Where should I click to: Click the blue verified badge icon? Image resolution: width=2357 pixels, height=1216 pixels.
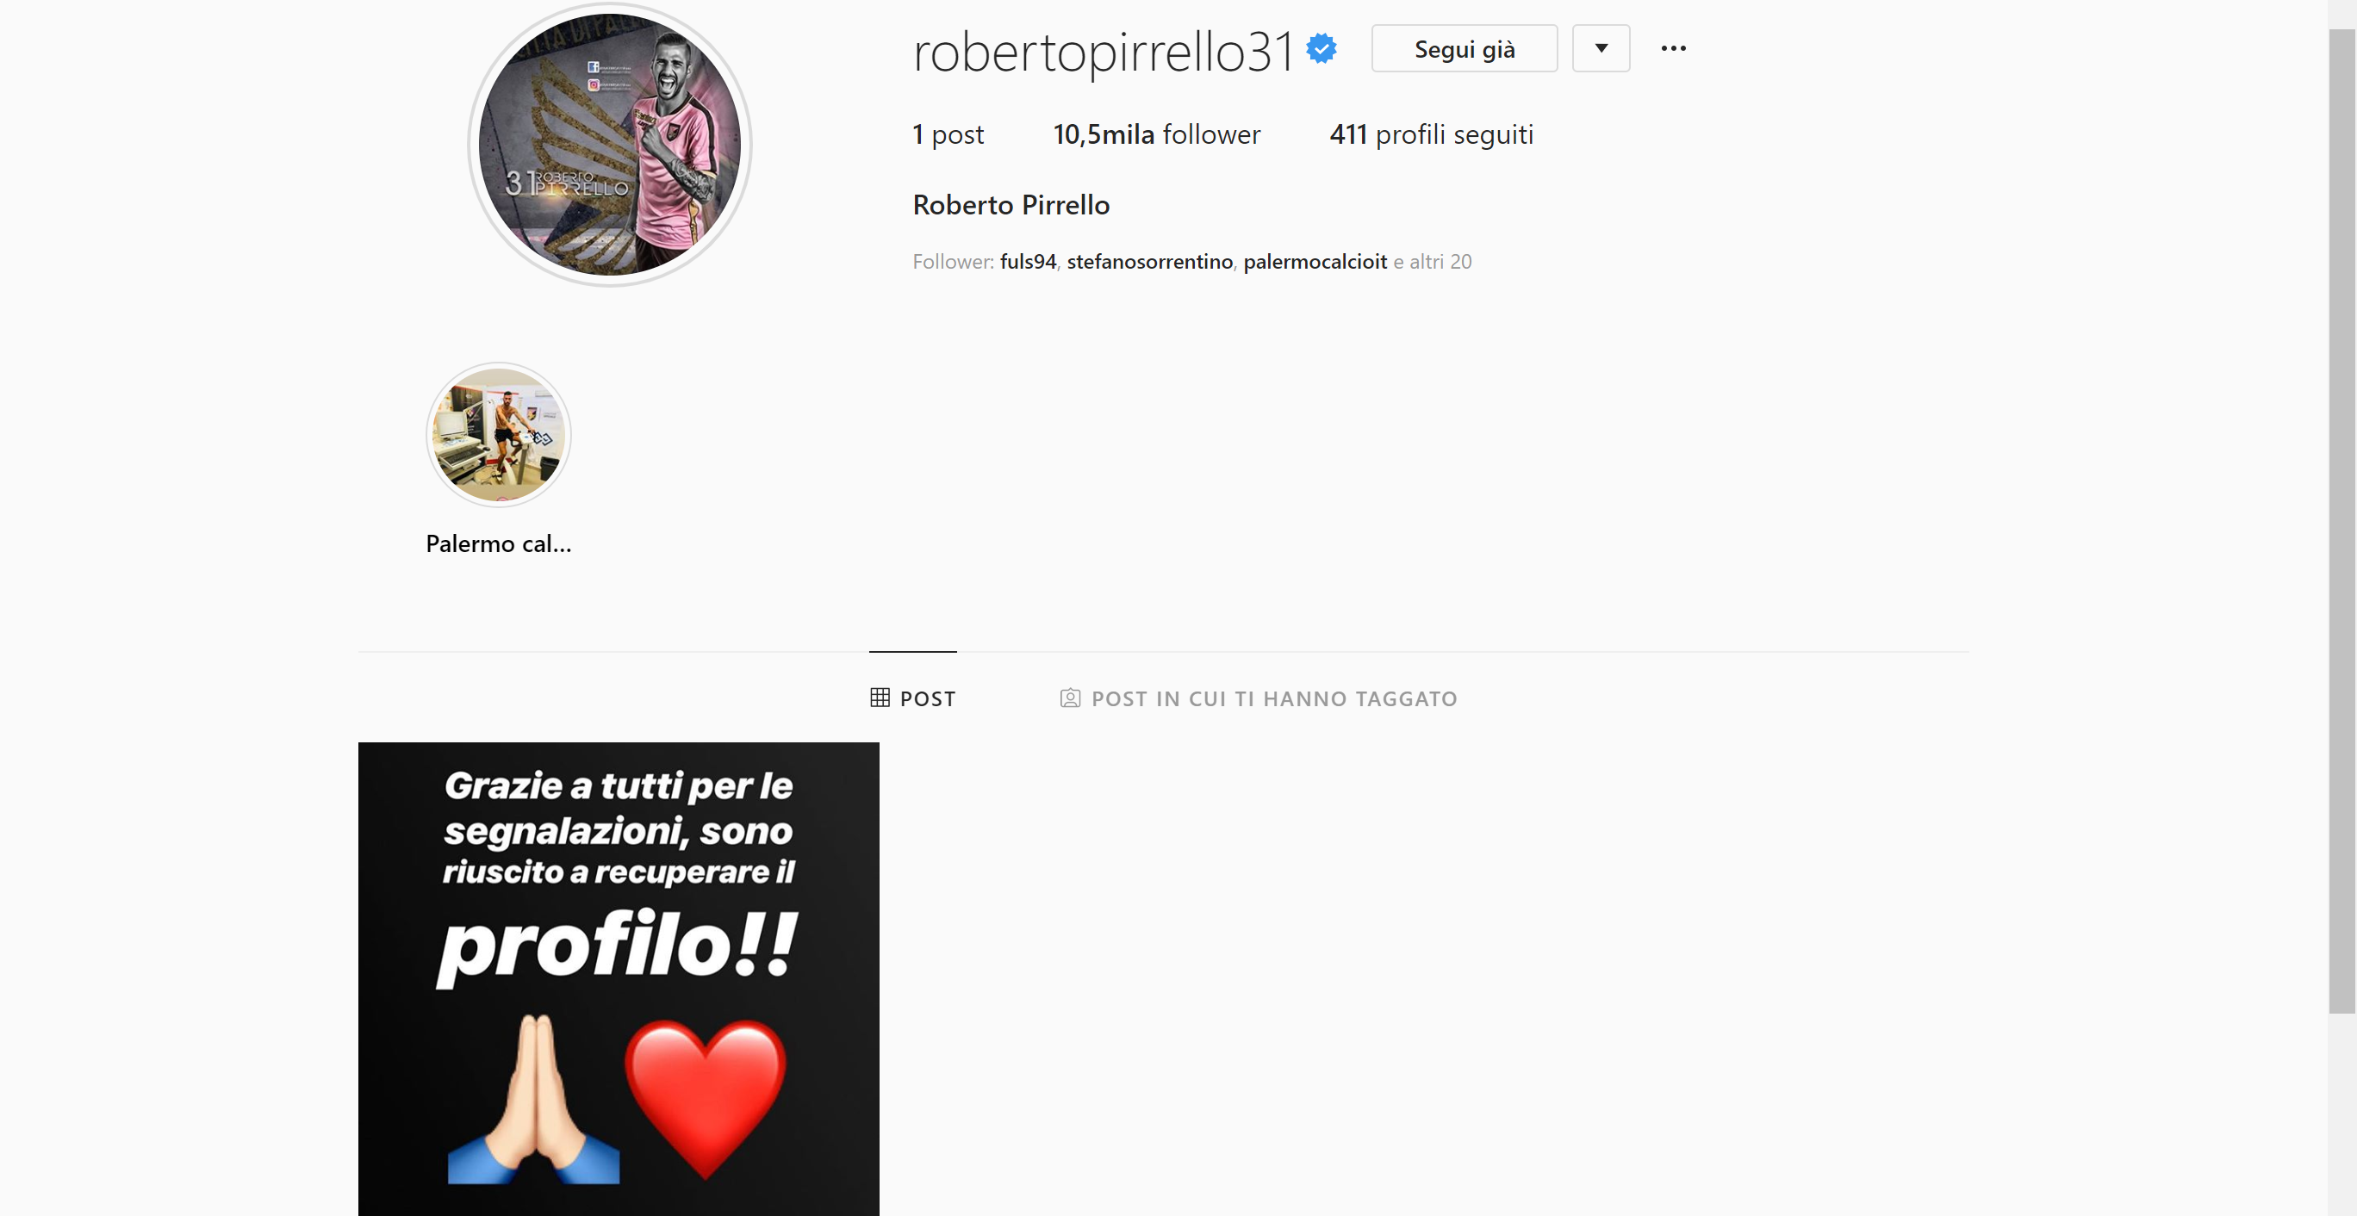click(x=1322, y=48)
